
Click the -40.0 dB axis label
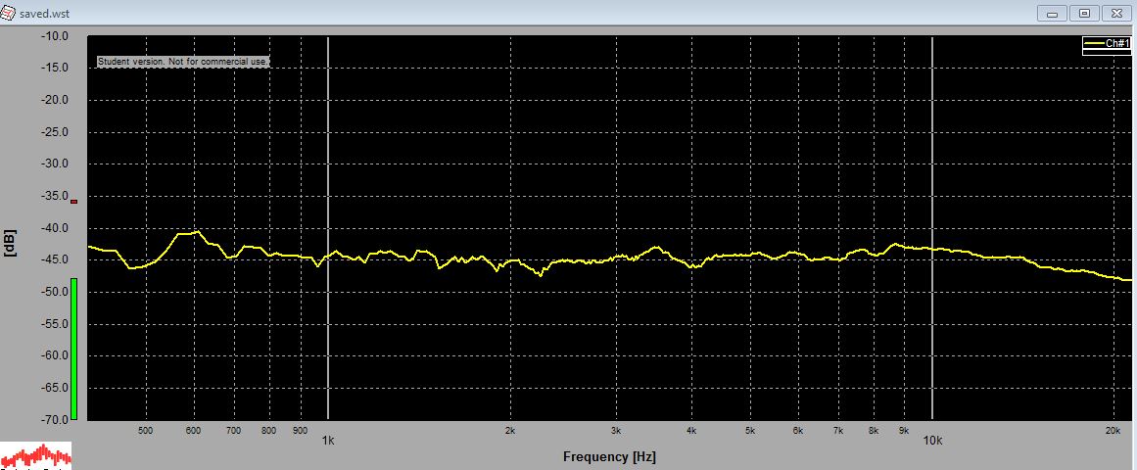click(x=54, y=228)
